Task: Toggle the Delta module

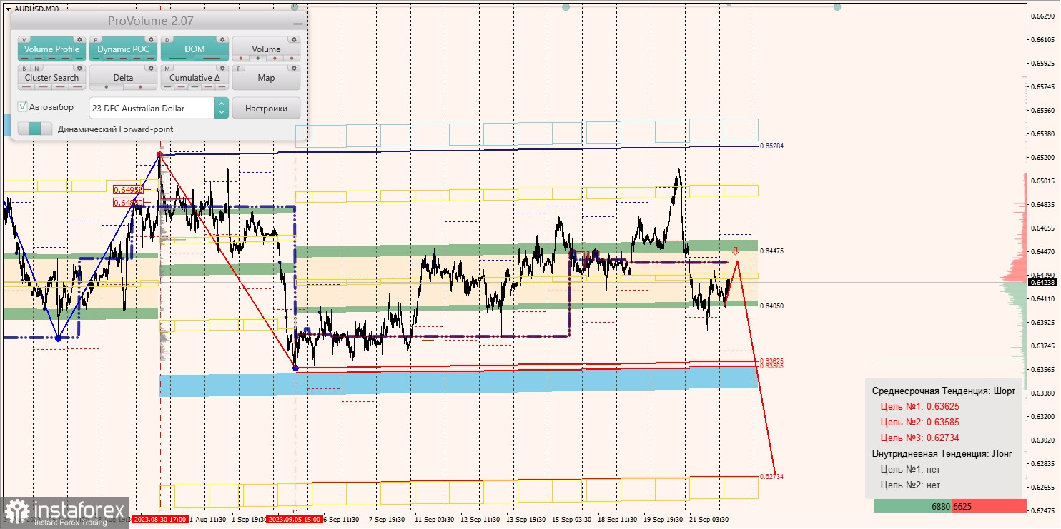Action: point(123,78)
